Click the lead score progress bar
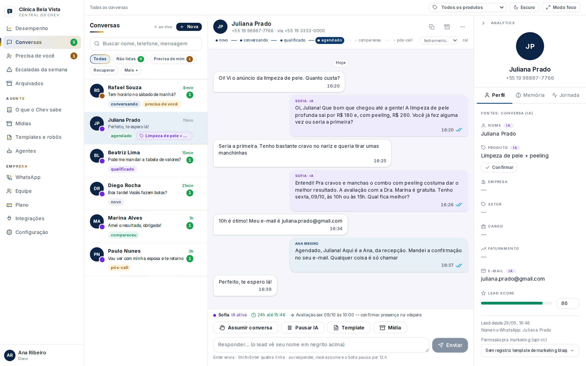The height and width of the screenshot is (366, 586). (x=517, y=303)
